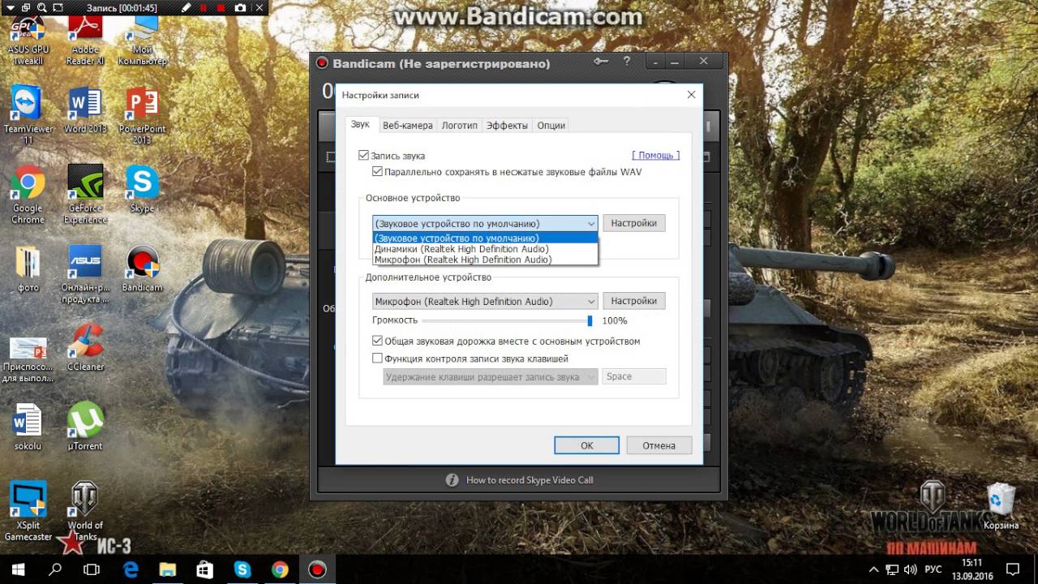Switch to the Опции tab
This screenshot has height=584, width=1038.
point(551,125)
